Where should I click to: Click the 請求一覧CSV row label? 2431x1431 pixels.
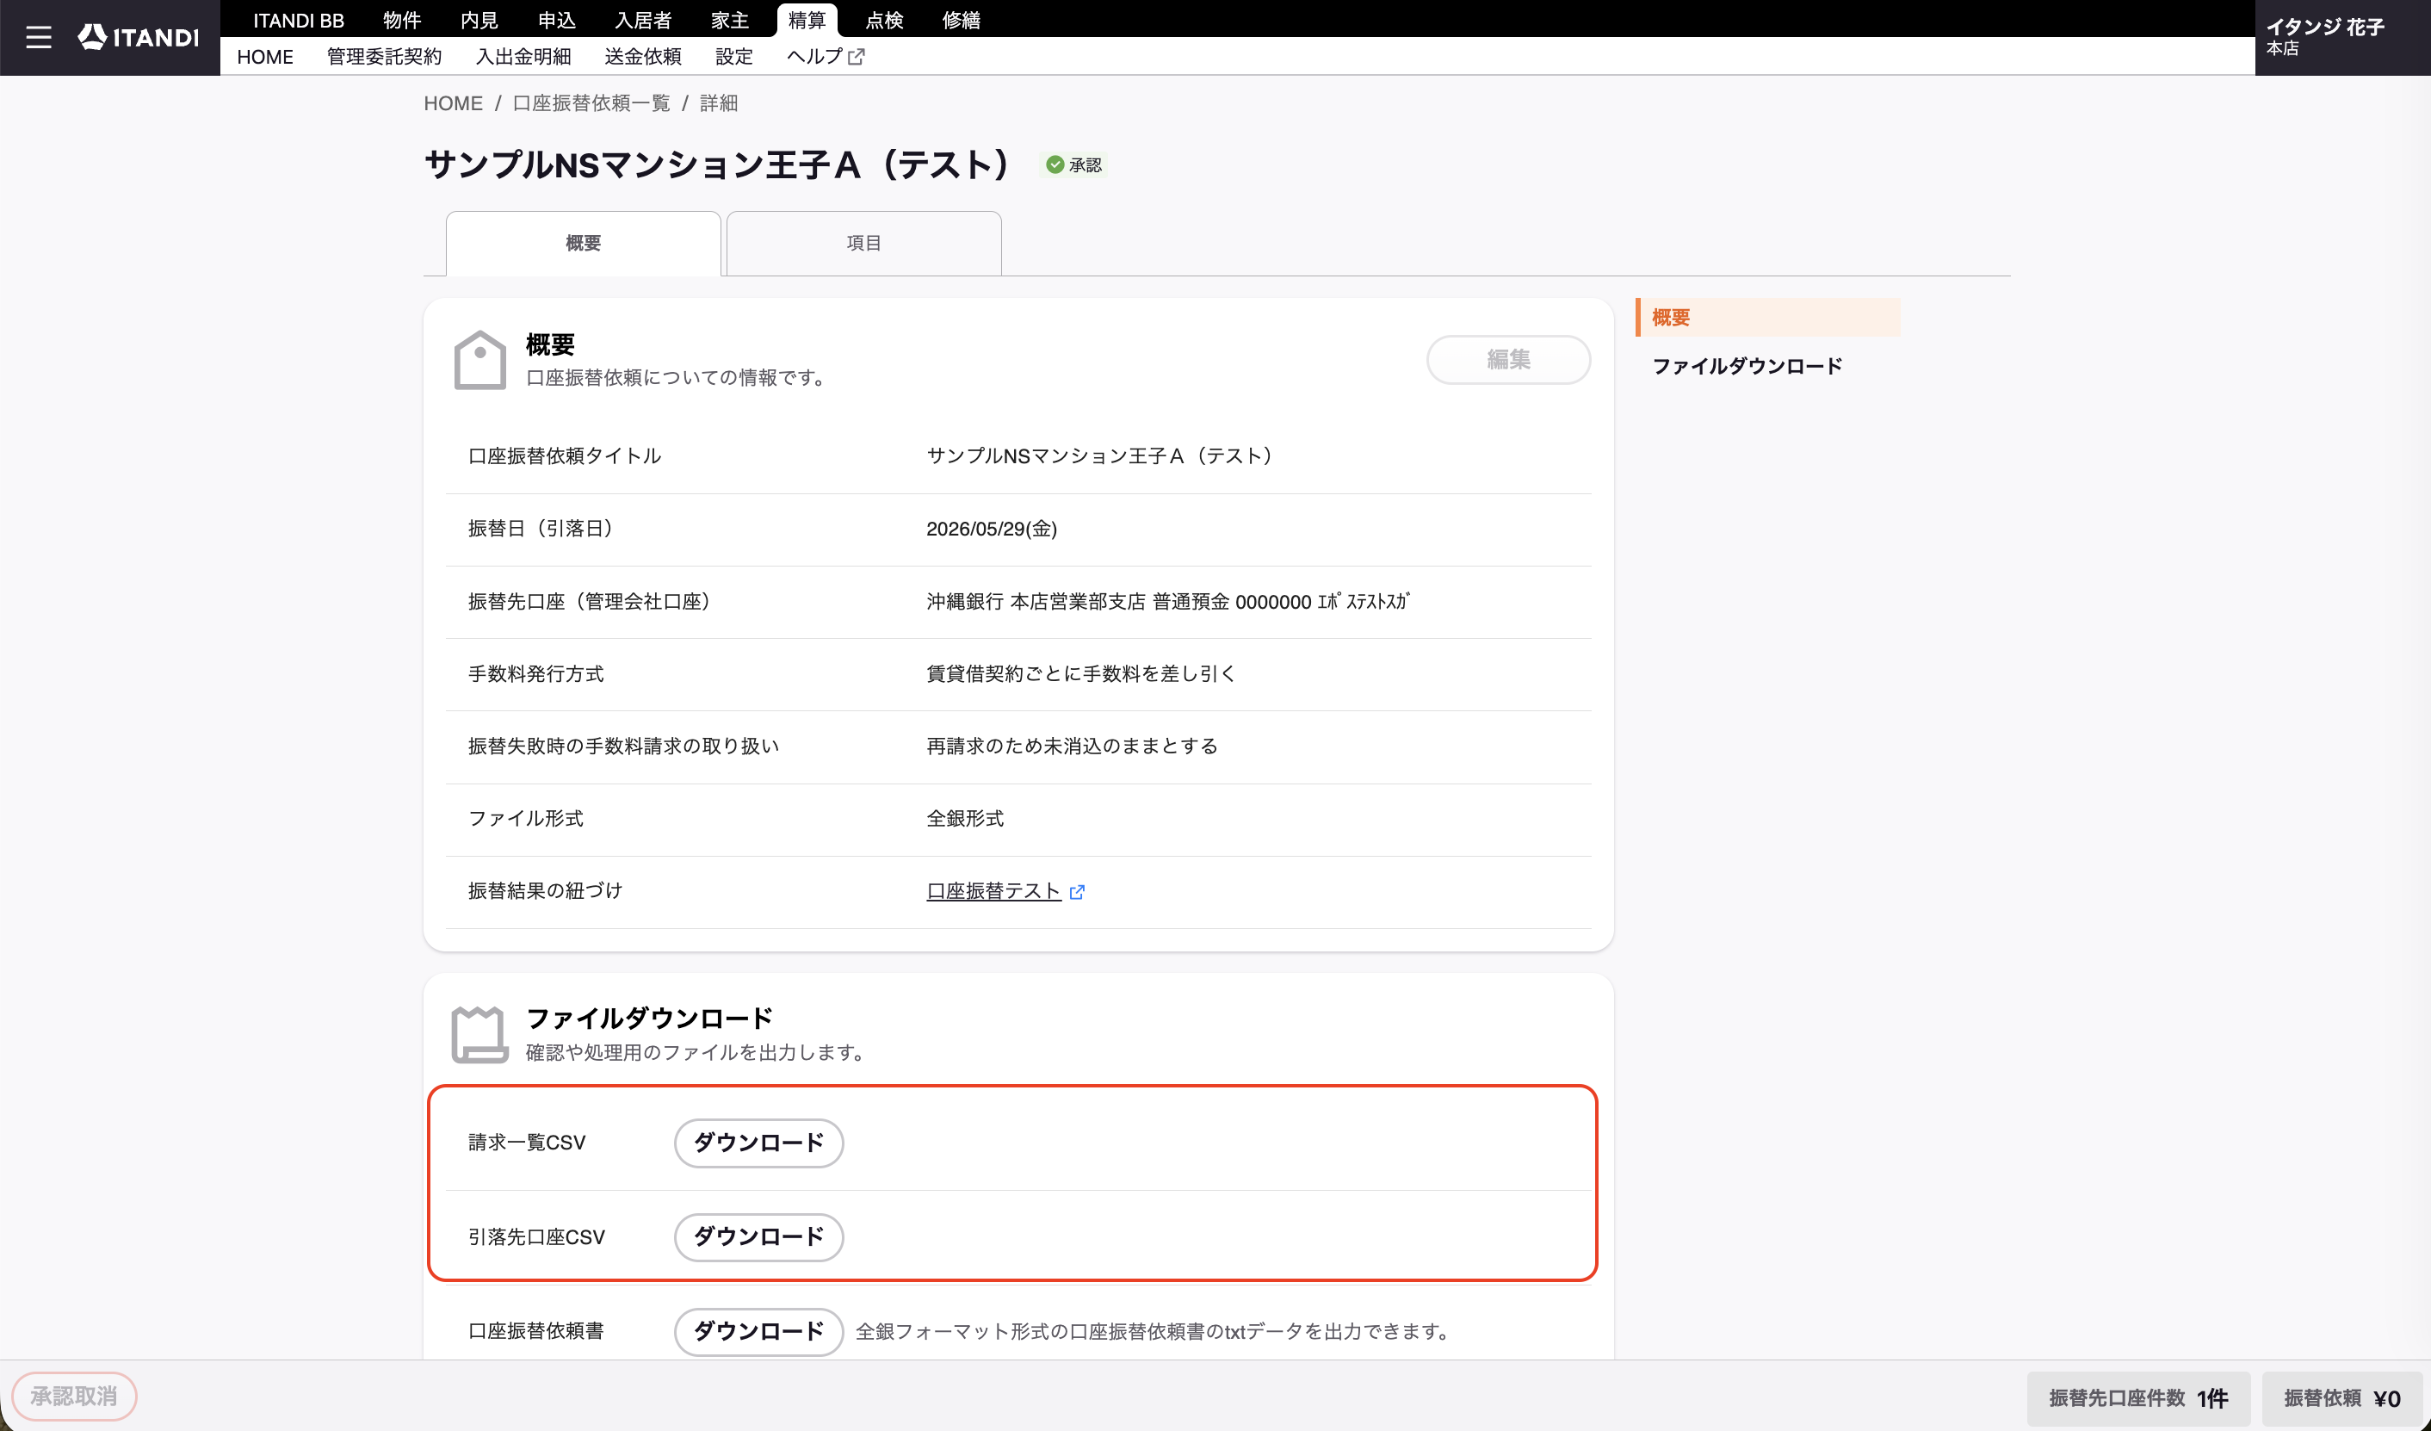coord(527,1143)
